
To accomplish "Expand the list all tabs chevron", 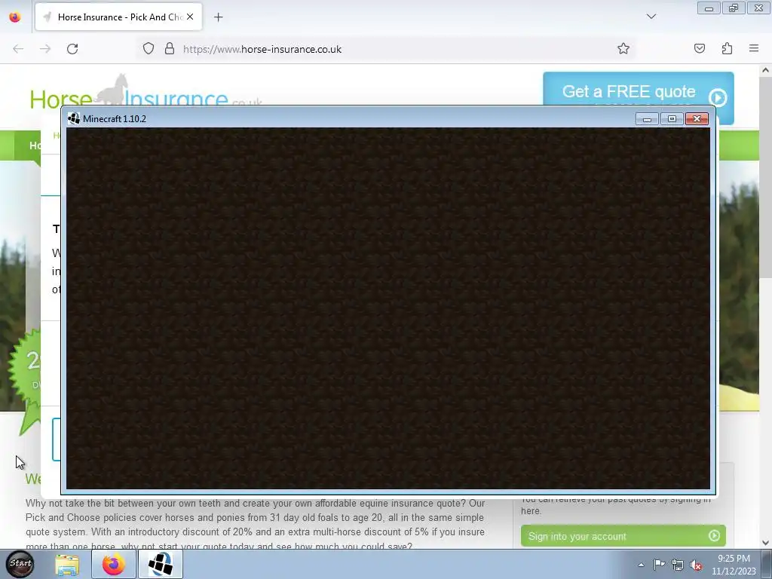I will tap(651, 17).
